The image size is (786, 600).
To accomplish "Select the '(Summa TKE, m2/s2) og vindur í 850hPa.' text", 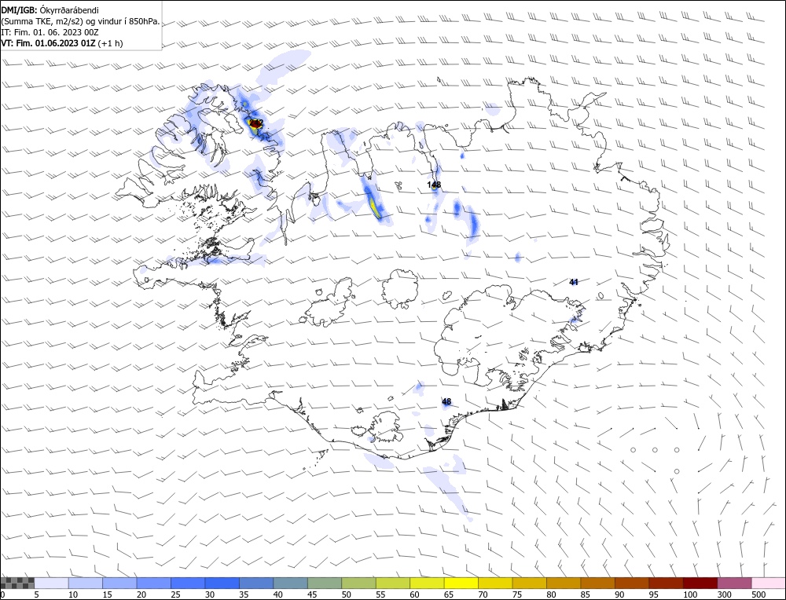I will (80, 21).
